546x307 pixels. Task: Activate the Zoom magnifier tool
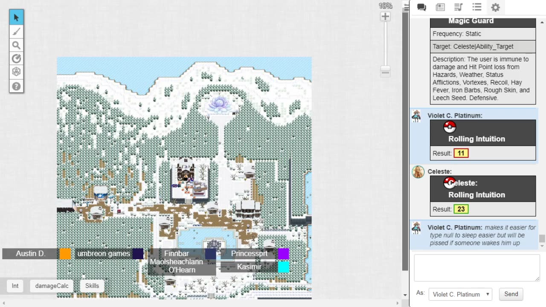click(16, 45)
